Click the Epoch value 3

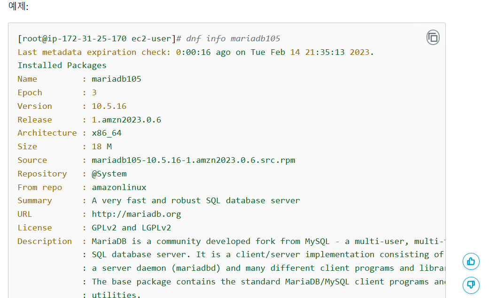pyautogui.click(x=94, y=92)
